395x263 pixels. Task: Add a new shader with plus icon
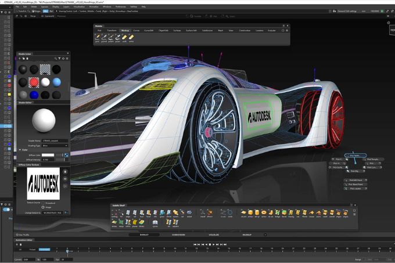coord(20,59)
